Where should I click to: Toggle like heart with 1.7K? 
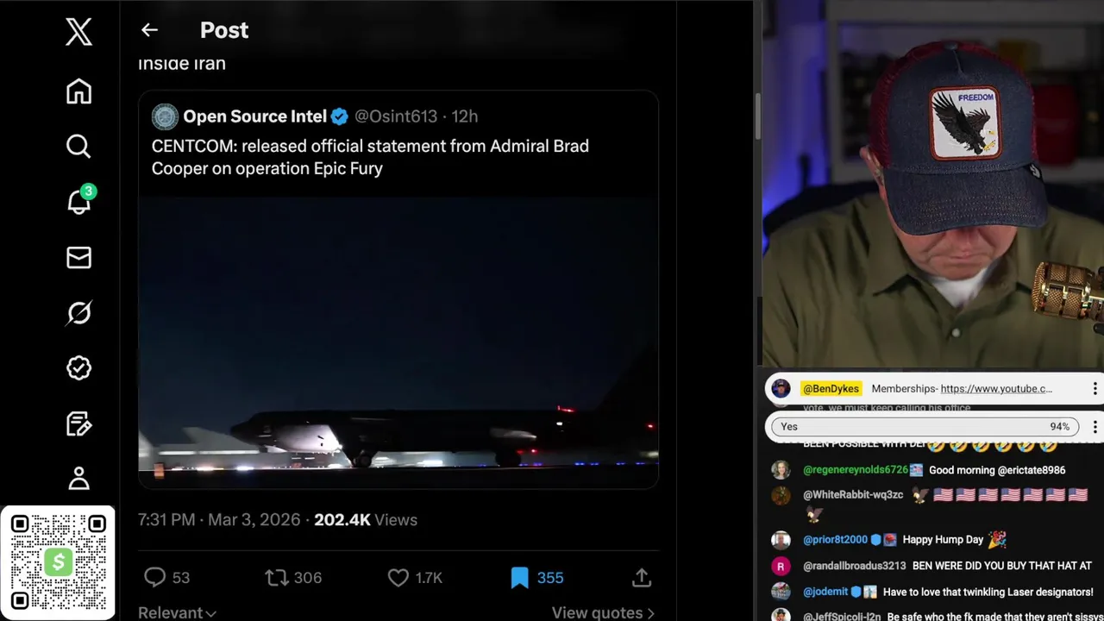tap(398, 578)
